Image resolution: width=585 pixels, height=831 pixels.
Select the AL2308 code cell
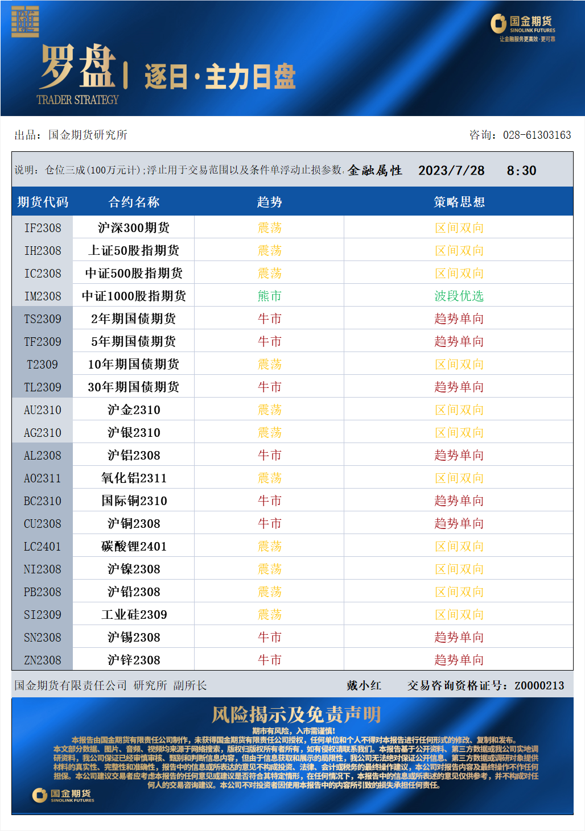43,455
